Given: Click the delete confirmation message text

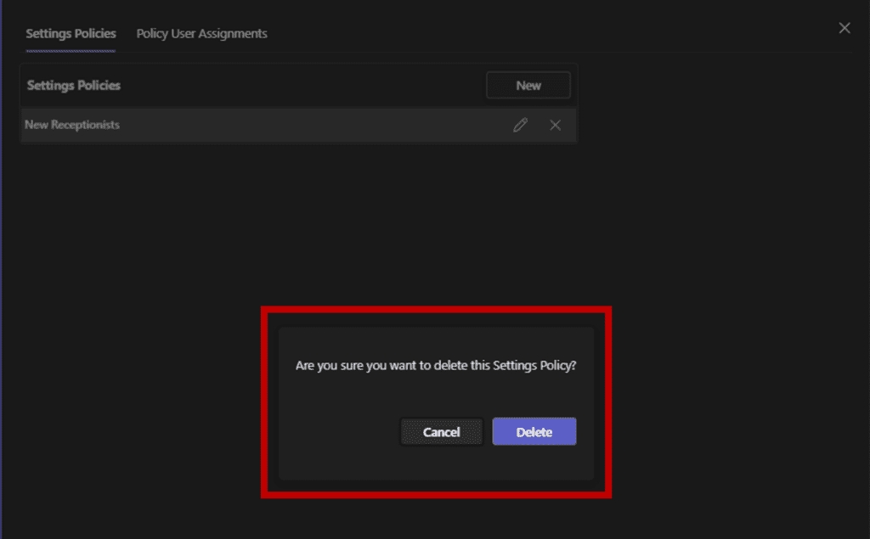Looking at the screenshot, I should (435, 365).
